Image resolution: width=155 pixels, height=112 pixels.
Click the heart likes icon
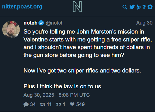tap(72, 104)
